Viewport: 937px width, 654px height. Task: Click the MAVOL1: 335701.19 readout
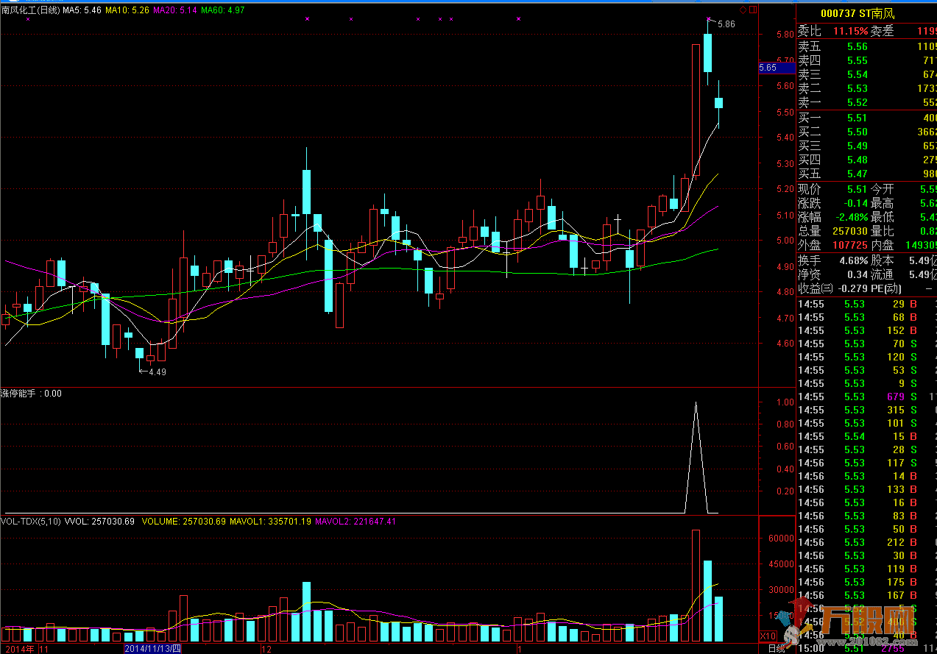point(270,522)
